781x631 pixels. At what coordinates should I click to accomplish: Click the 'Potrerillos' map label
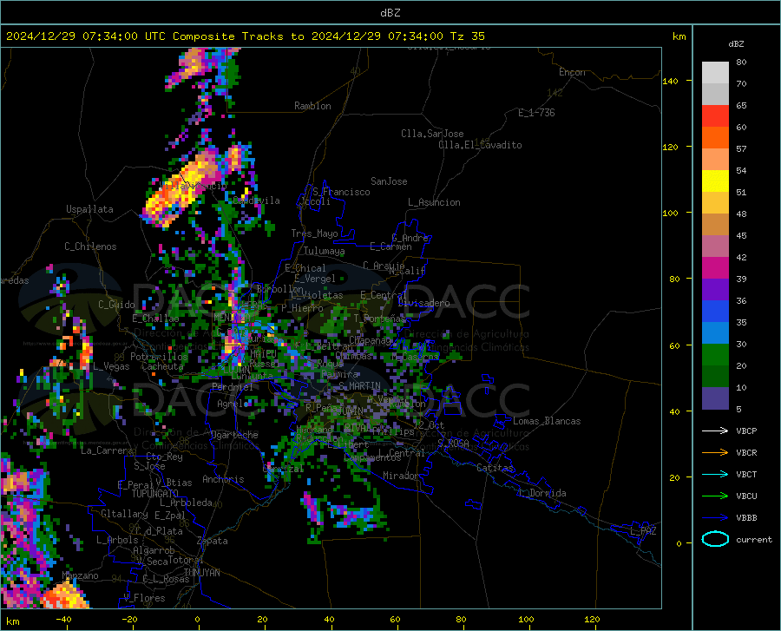point(159,357)
